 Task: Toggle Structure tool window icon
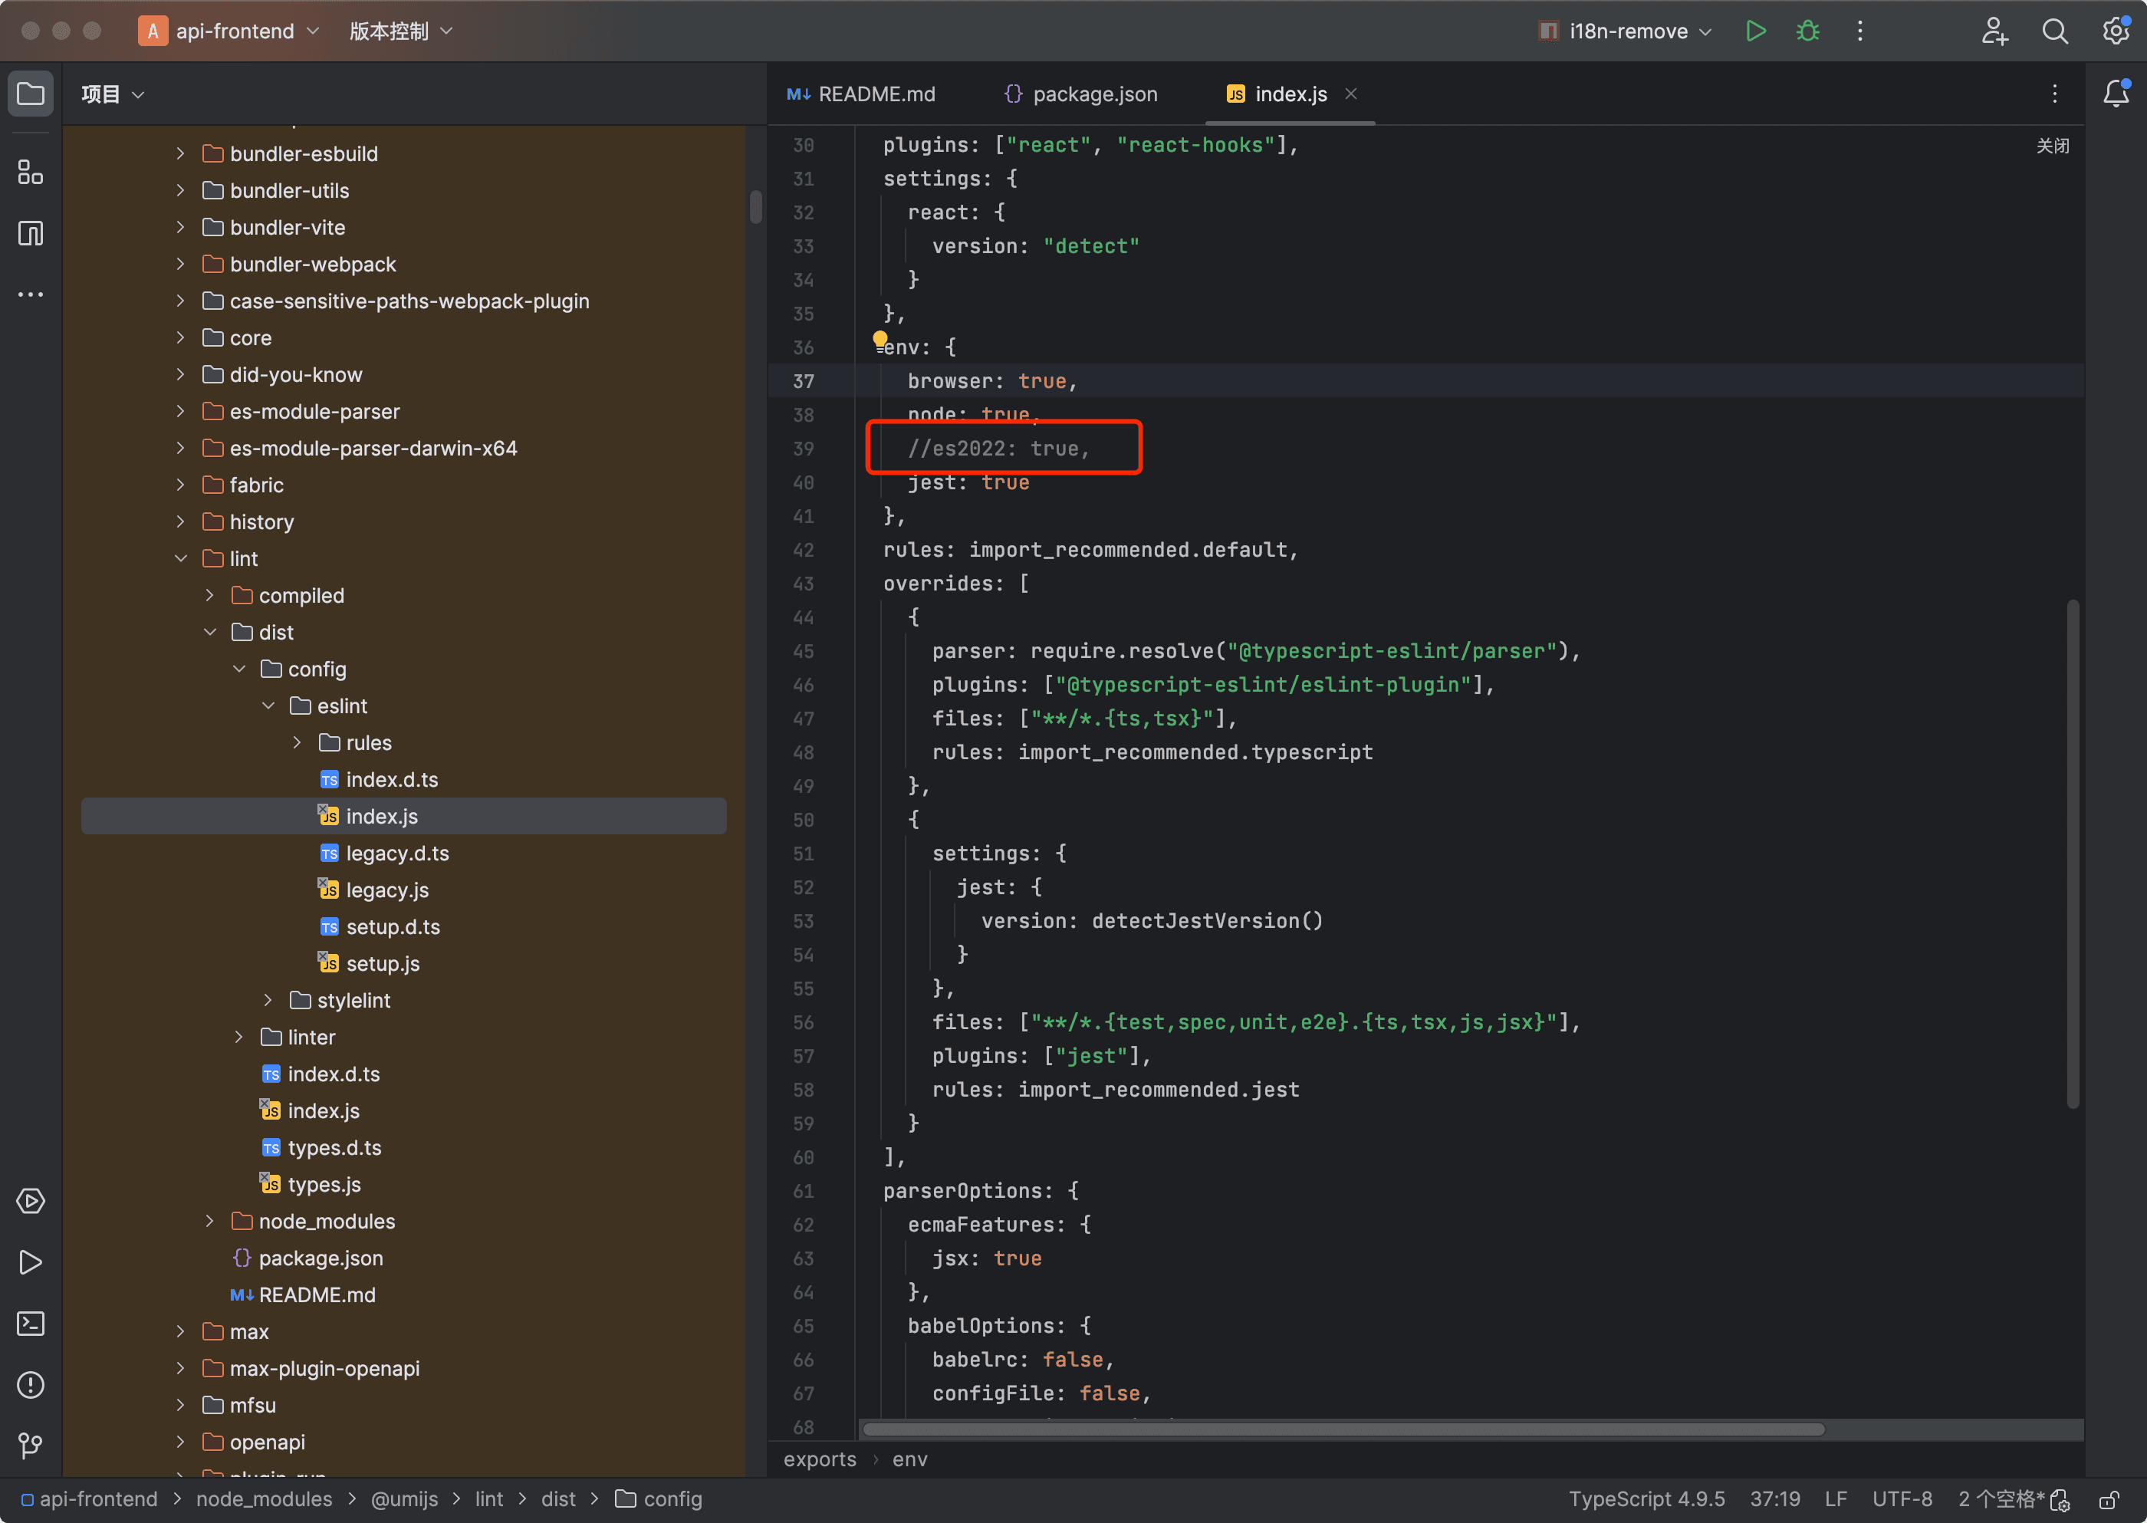(x=30, y=234)
